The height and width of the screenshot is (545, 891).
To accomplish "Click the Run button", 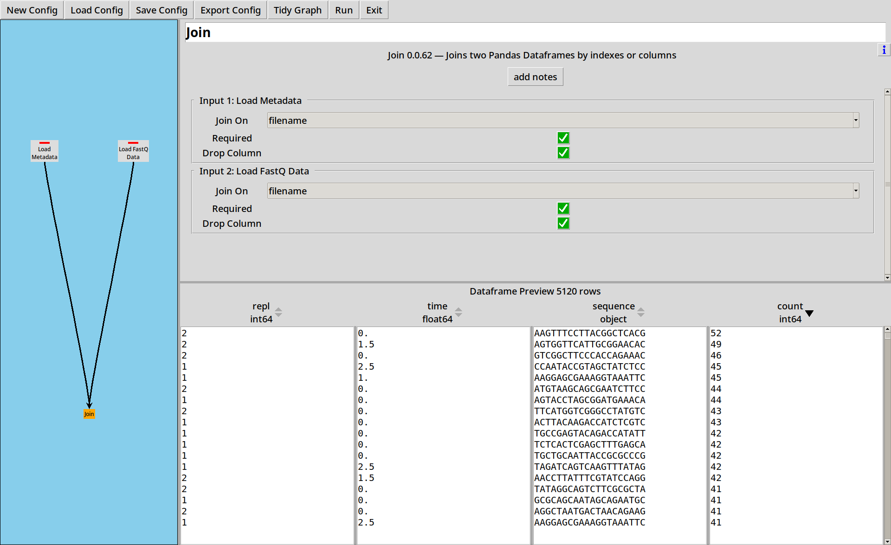I will tap(344, 10).
